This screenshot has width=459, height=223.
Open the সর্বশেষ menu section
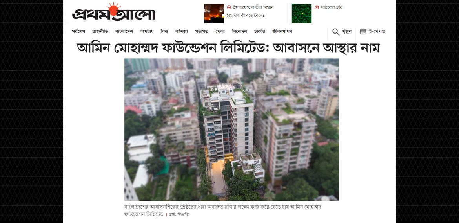tap(78, 32)
